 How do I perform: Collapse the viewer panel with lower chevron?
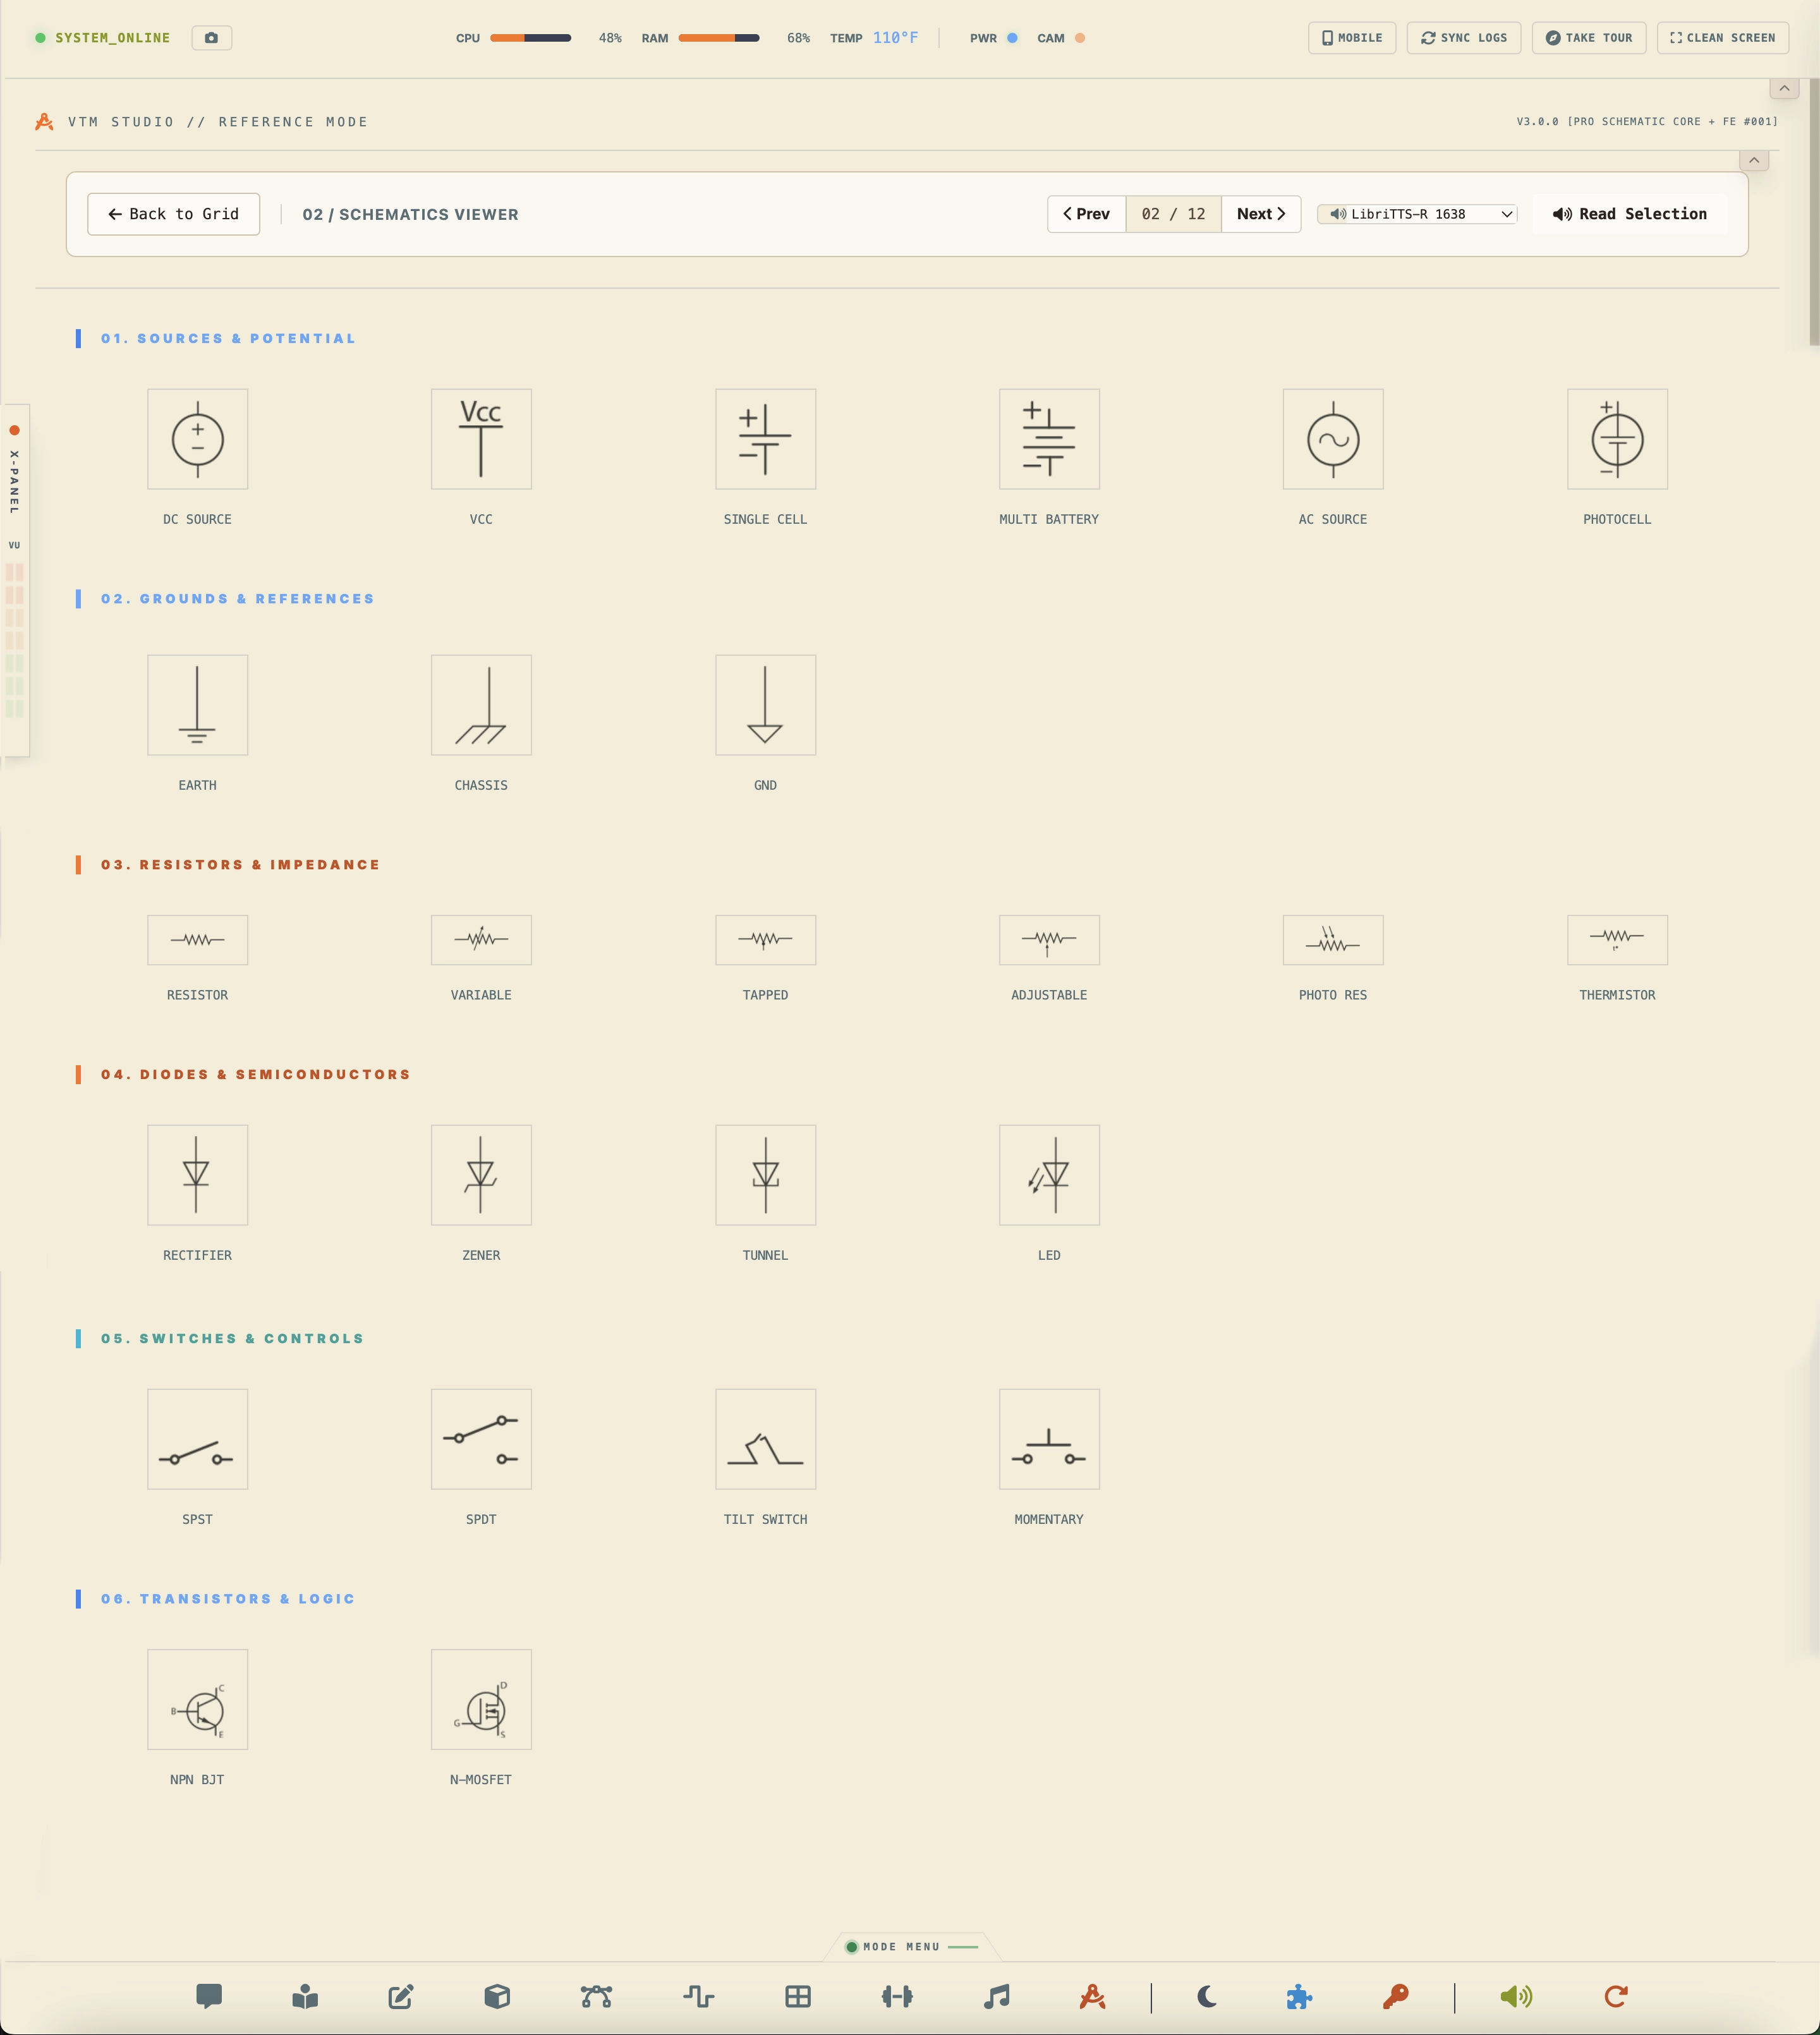click(x=1753, y=160)
